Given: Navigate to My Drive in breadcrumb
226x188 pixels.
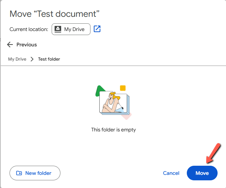Looking at the screenshot, I should point(17,59).
